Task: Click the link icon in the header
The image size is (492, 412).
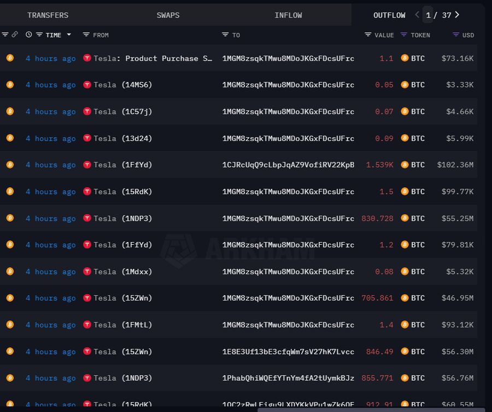Action: 15,34
